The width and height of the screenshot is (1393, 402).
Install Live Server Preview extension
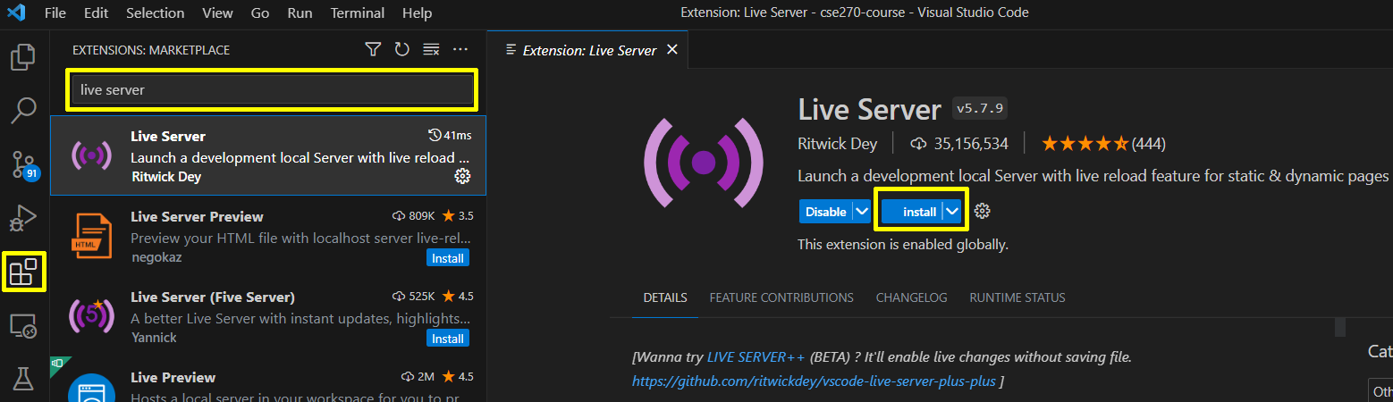(x=447, y=258)
